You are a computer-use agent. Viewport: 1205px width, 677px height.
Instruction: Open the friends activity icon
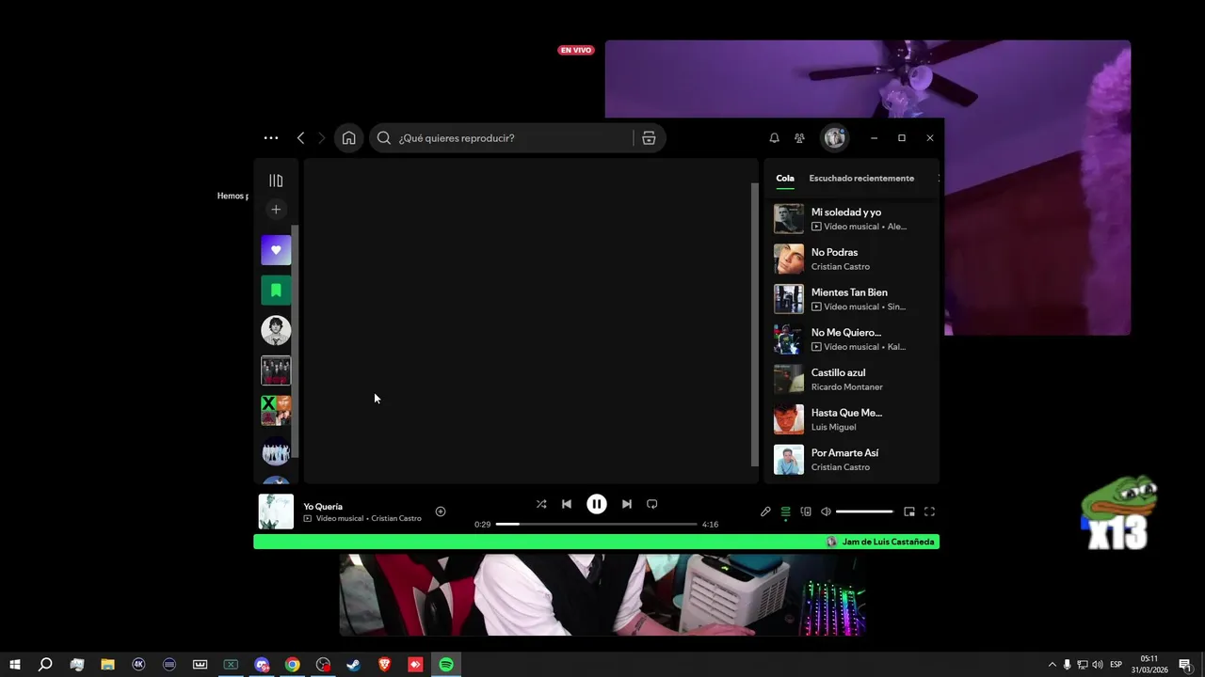pyautogui.click(x=799, y=138)
